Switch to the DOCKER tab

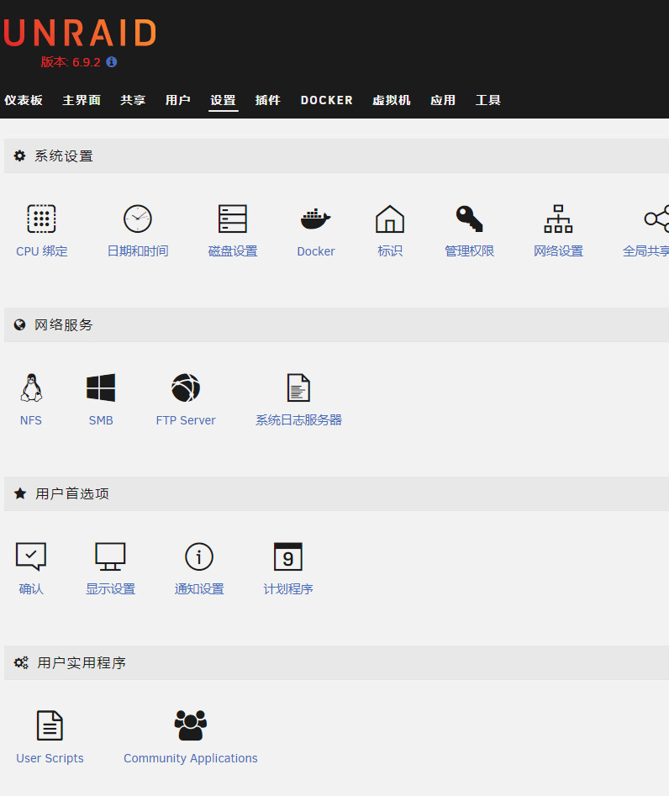tap(326, 100)
